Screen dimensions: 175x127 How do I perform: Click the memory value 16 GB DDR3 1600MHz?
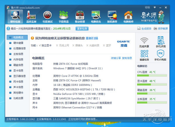tap(73, 85)
